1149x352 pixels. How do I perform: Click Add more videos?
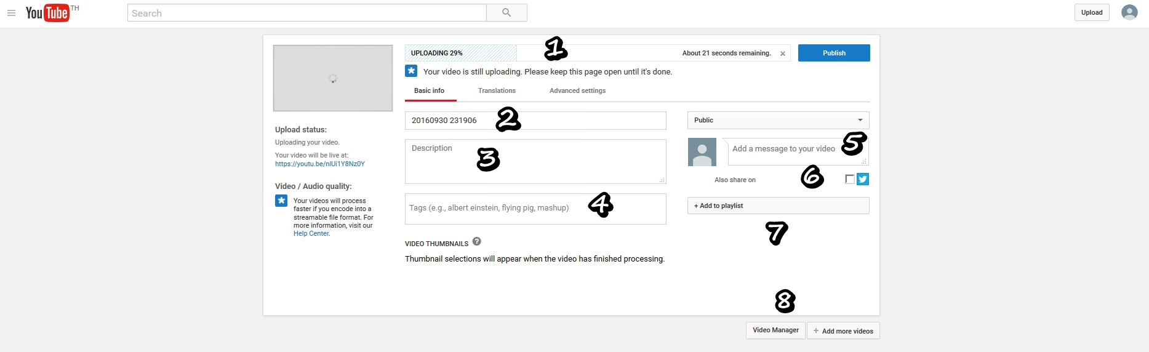pyautogui.click(x=843, y=330)
